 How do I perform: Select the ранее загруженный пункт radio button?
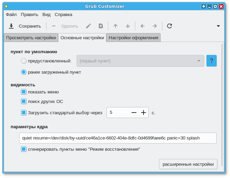24,72
